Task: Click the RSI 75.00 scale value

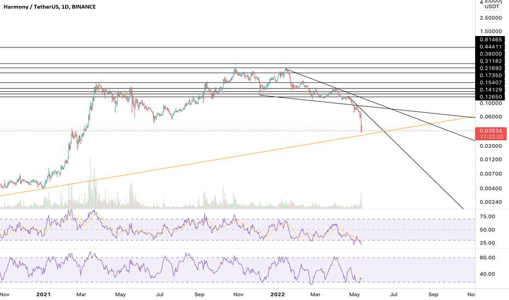Action: 487,217
